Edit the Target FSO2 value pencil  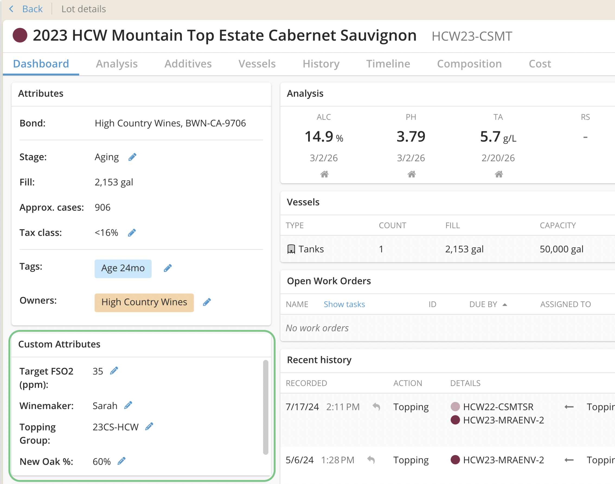[114, 371]
